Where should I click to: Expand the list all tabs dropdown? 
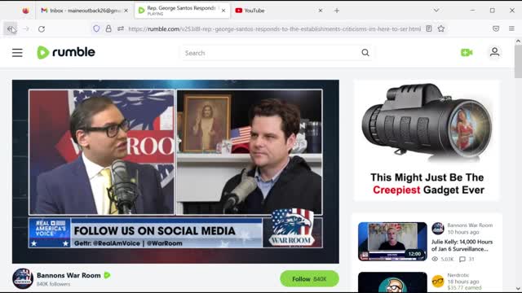tap(436, 11)
